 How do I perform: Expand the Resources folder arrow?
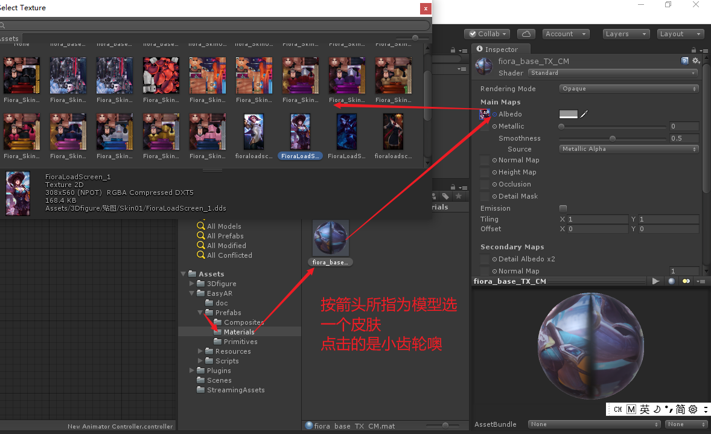[x=200, y=351]
